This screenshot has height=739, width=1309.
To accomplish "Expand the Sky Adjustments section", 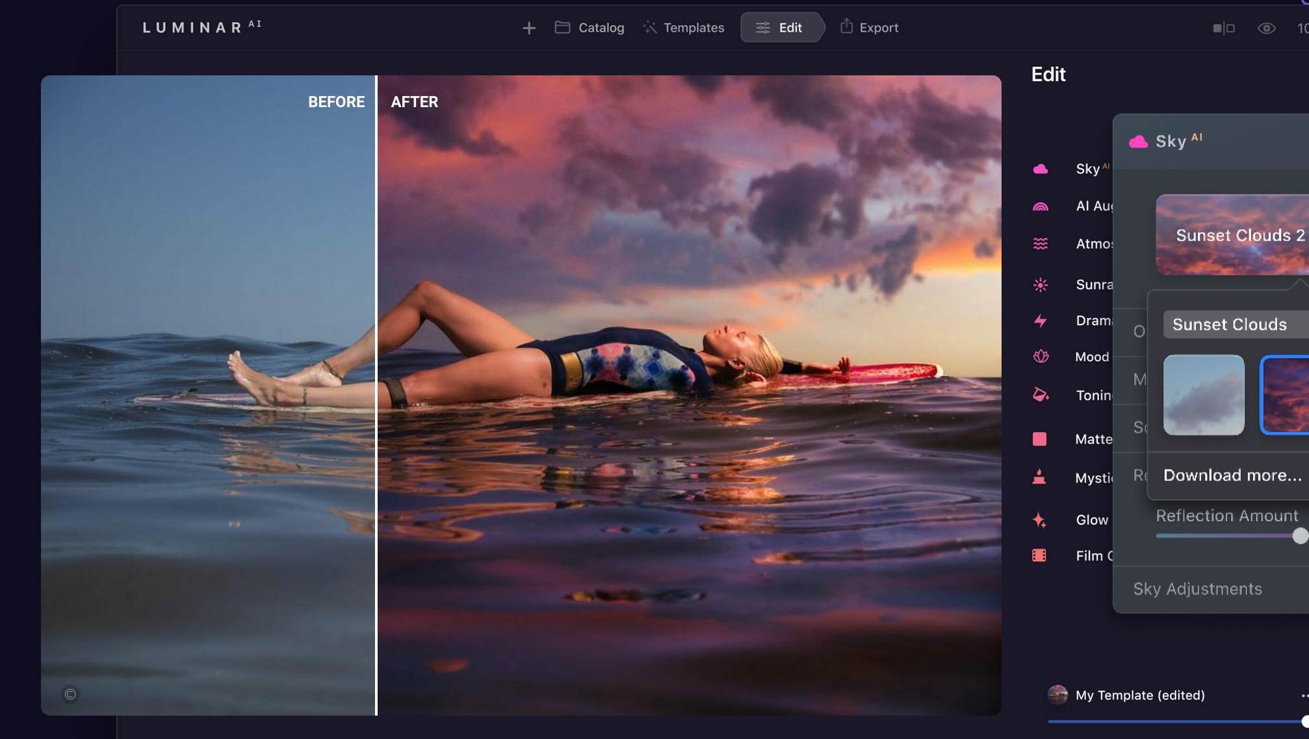I will pyautogui.click(x=1198, y=588).
